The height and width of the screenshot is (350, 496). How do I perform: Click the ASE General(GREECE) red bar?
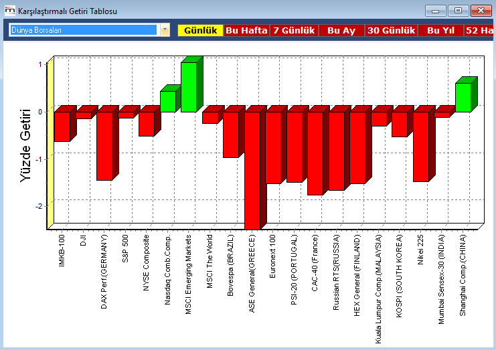tap(252, 171)
